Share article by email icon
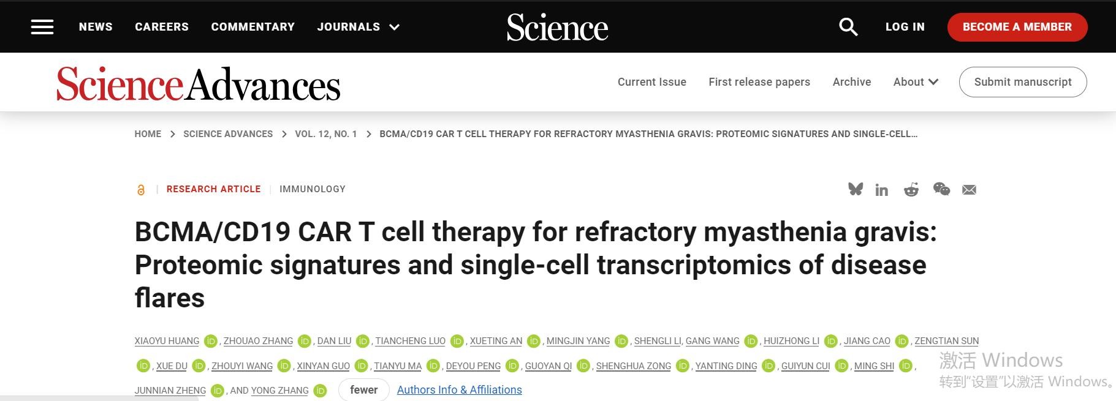 click(969, 190)
